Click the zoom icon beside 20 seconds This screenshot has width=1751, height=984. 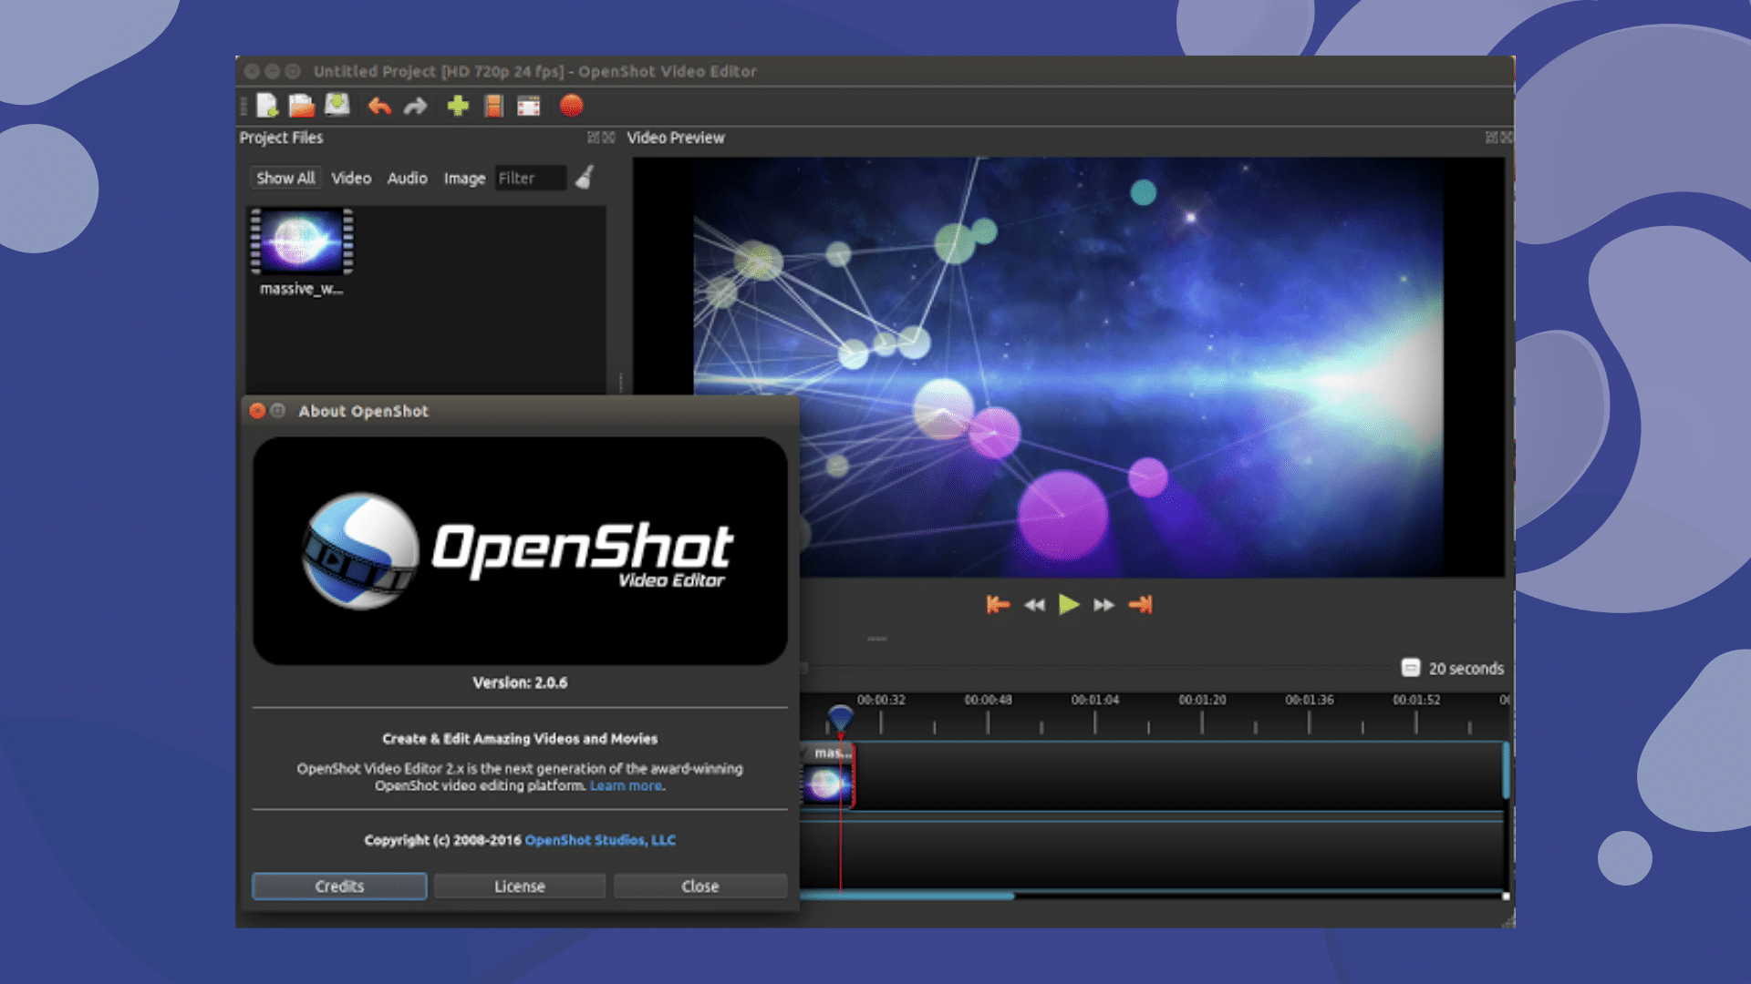[x=1410, y=668]
